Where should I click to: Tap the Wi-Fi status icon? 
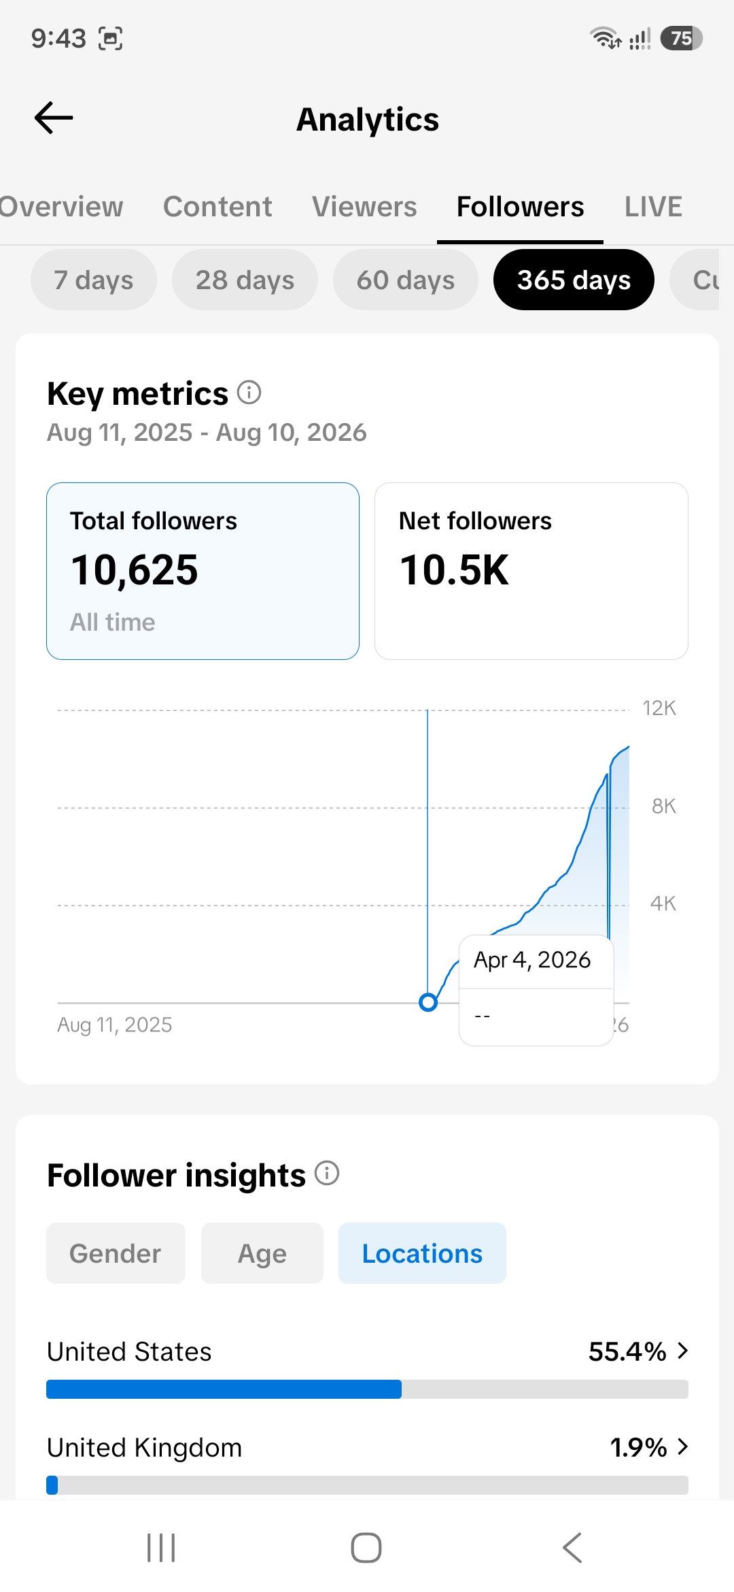pyautogui.click(x=605, y=38)
